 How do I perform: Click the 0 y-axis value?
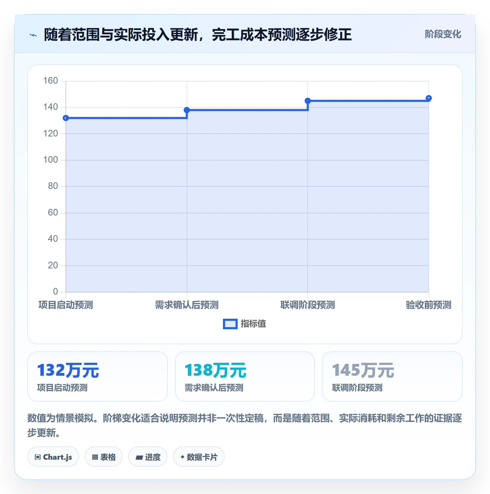tap(55, 292)
